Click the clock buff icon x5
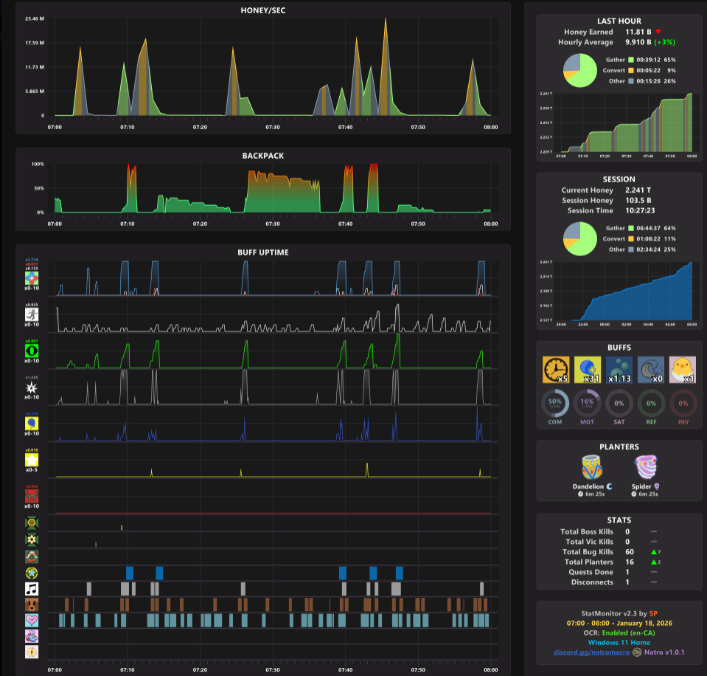707x676 pixels. (556, 370)
